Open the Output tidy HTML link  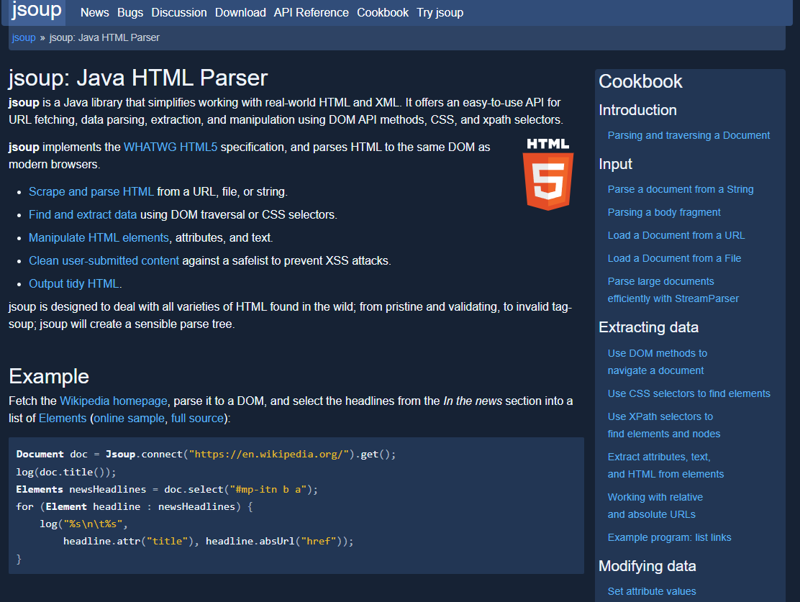[x=74, y=283]
